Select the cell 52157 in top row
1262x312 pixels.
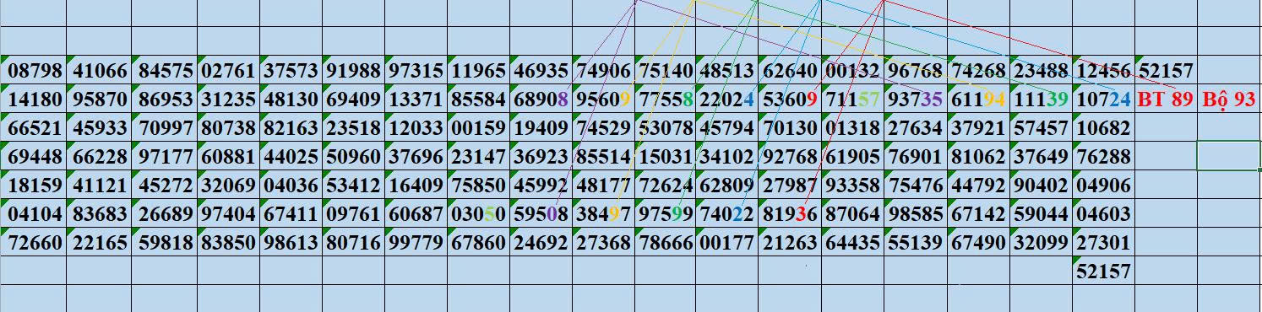point(1166,71)
